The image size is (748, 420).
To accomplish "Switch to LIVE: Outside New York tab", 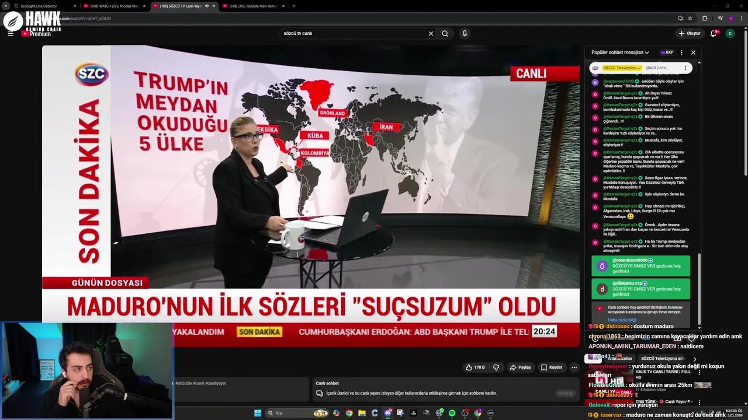I will pyautogui.click(x=252, y=6).
